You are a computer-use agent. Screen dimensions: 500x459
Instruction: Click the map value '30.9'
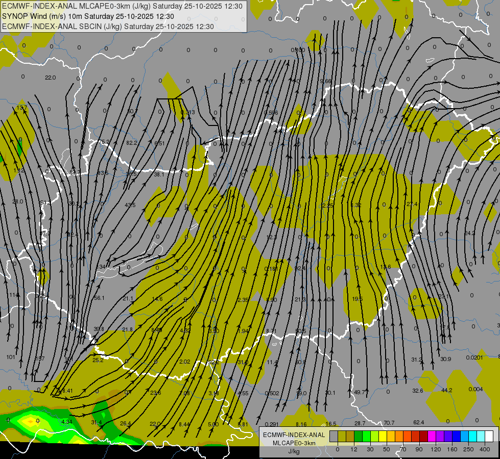(x=446, y=359)
